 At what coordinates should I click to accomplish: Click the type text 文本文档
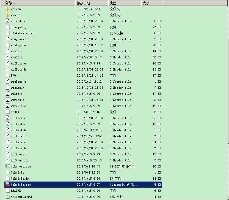(x=116, y=33)
